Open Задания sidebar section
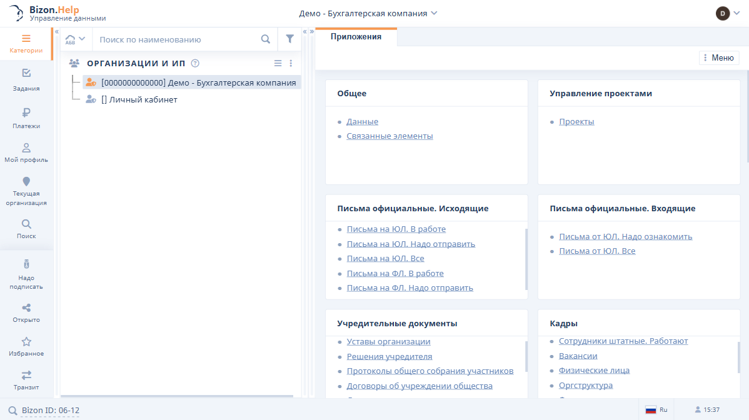This screenshot has width=749, height=420. (x=26, y=80)
